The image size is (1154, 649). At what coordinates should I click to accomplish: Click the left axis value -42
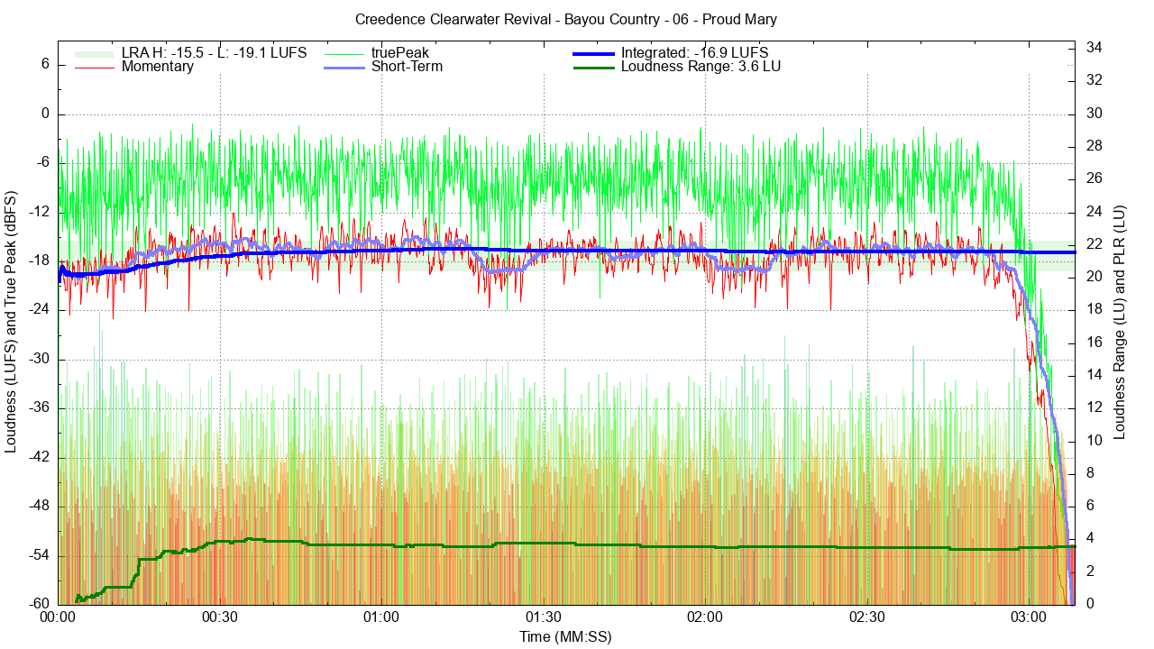(41, 457)
